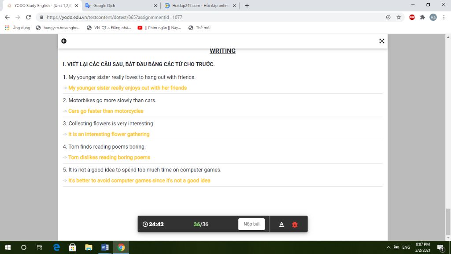The image size is (451, 254).
Task: Toggle fullscreen with the expand arrows icon
Action: pos(382,41)
